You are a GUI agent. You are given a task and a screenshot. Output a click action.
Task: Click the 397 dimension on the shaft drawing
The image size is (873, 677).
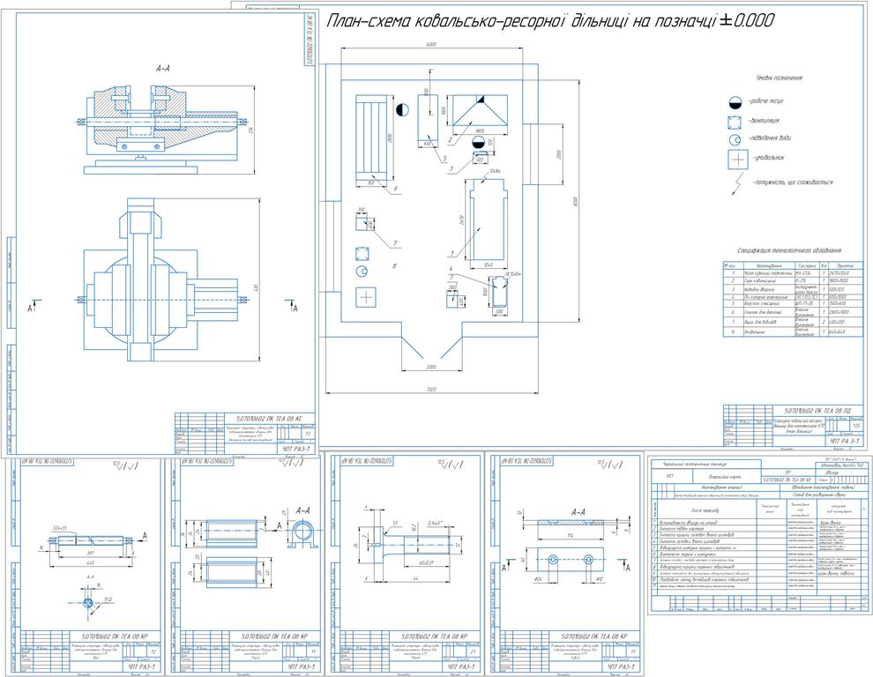click(89, 554)
